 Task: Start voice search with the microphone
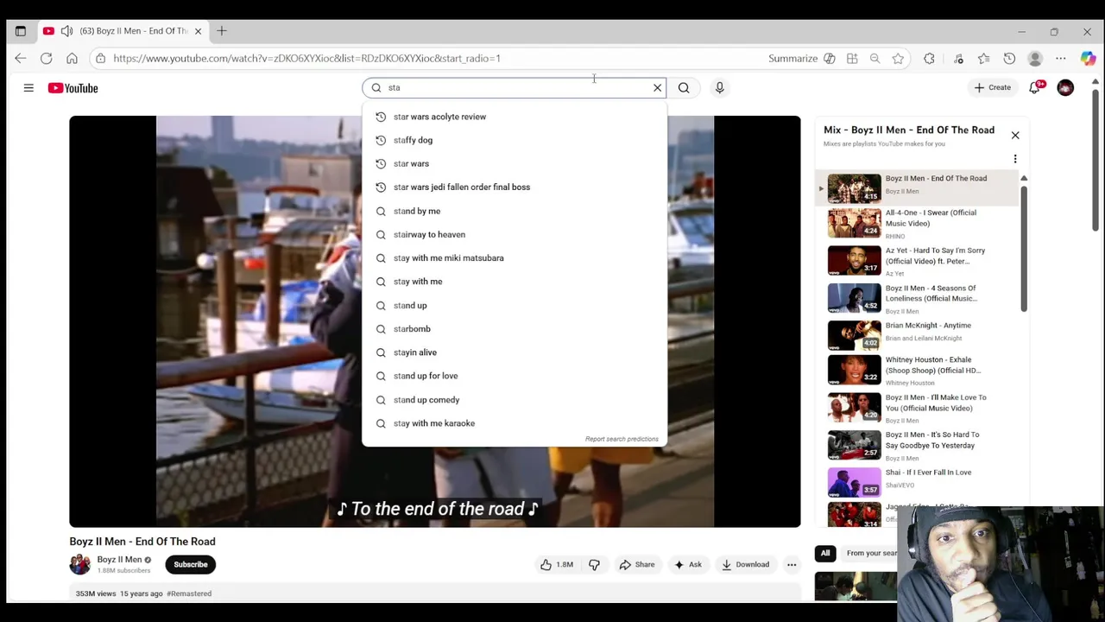[x=719, y=87]
